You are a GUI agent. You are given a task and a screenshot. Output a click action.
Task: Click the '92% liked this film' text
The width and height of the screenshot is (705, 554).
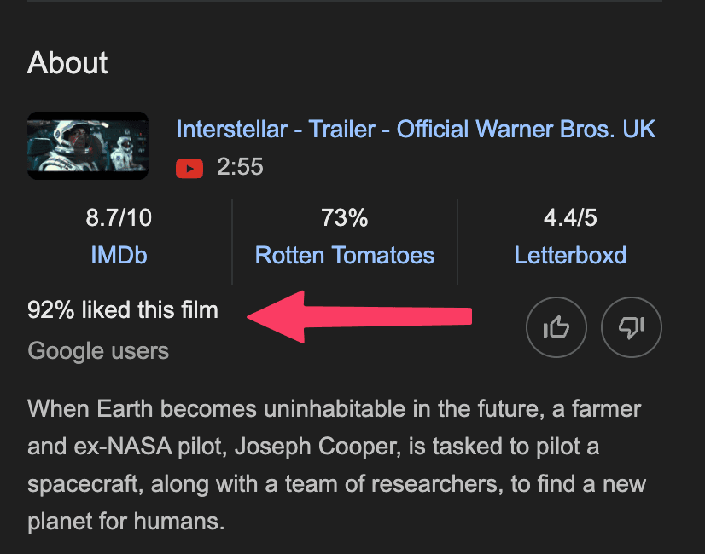[123, 309]
